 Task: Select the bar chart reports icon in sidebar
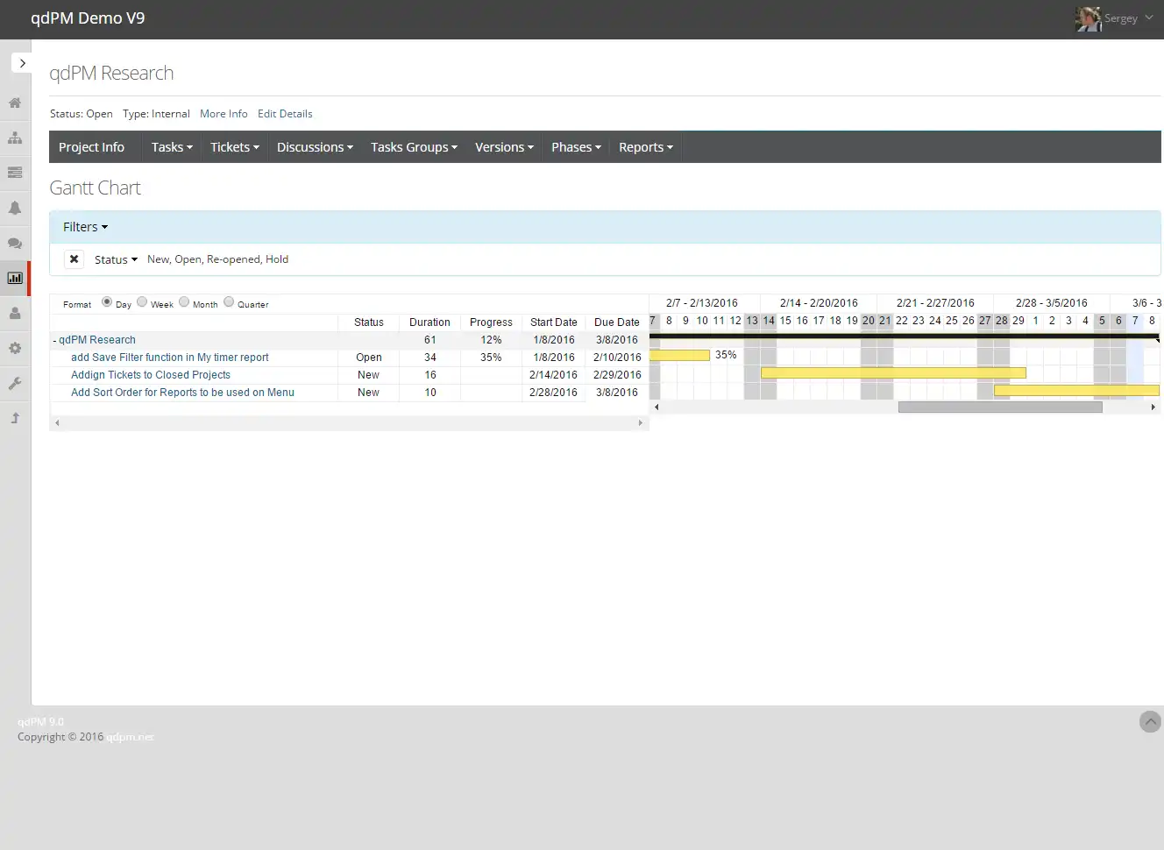[15, 278]
